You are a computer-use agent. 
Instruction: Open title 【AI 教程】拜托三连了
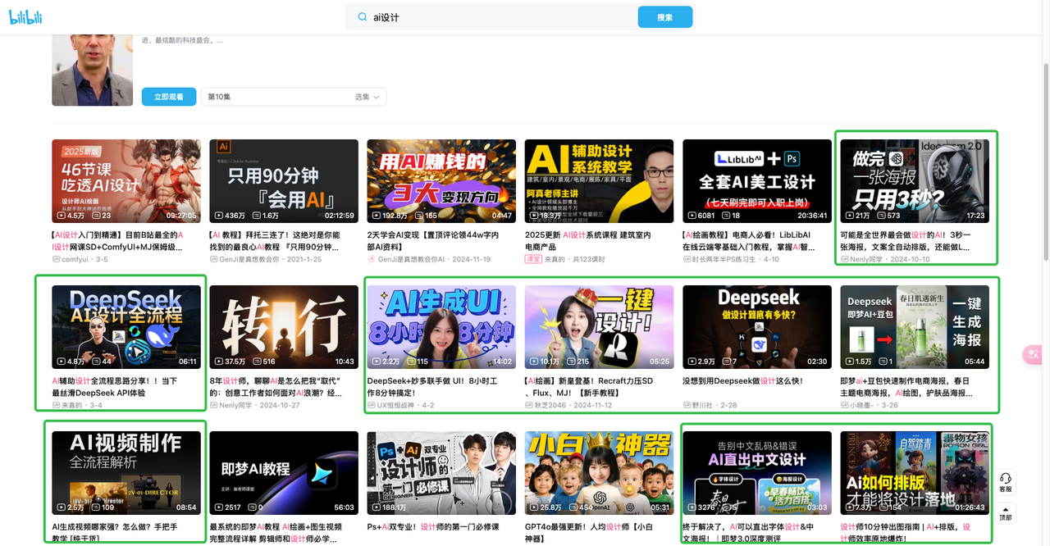pos(275,240)
